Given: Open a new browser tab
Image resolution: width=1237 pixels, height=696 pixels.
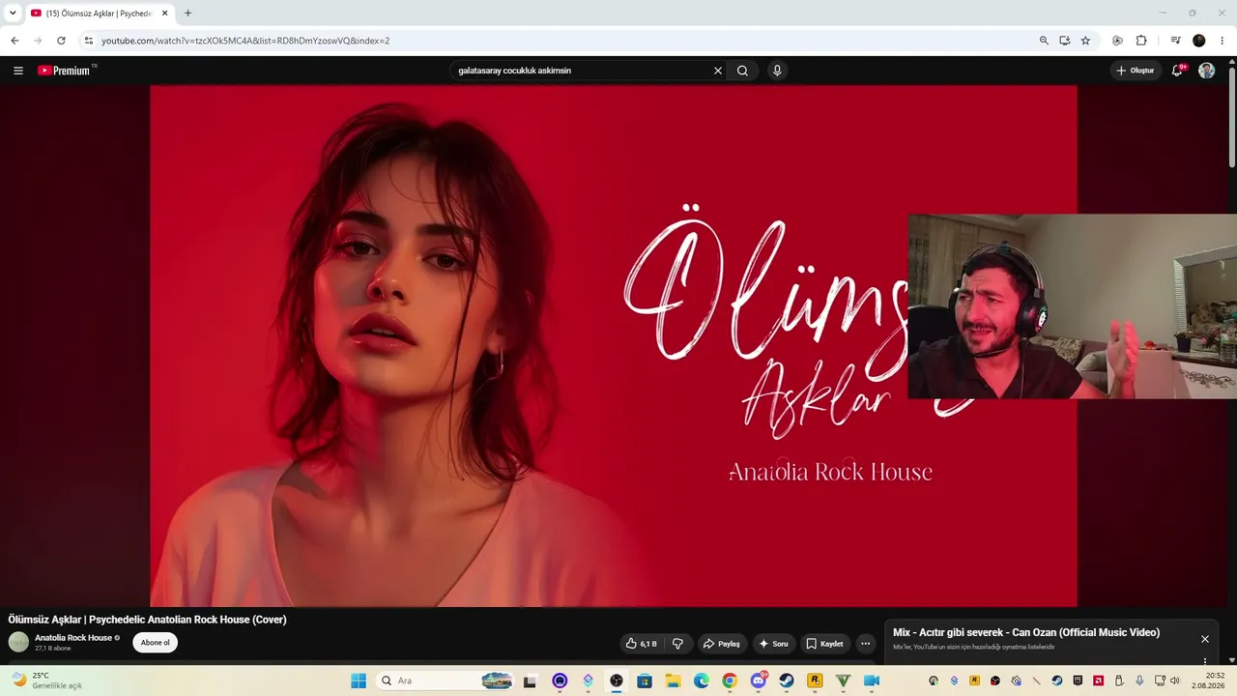Looking at the screenshot, I should pos(187,14).
